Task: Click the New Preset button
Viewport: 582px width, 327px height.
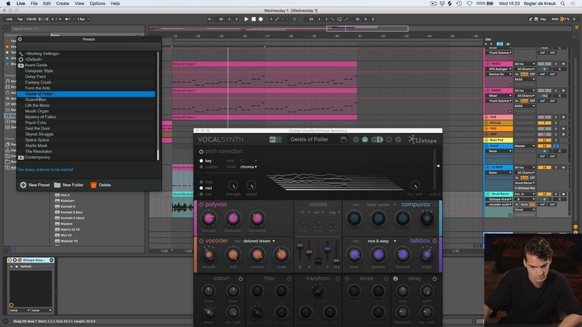Action: [x=35, y=185]
